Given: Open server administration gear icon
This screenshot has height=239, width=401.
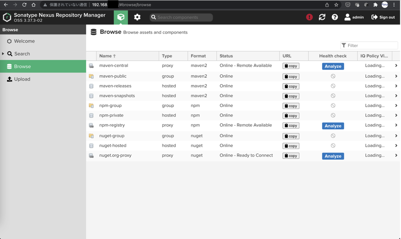Looking at the screenshot, I should click(x=137, y=17).
